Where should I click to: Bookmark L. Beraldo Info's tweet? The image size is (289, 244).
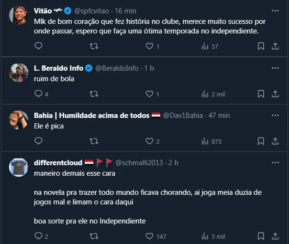tap(261, 94)
